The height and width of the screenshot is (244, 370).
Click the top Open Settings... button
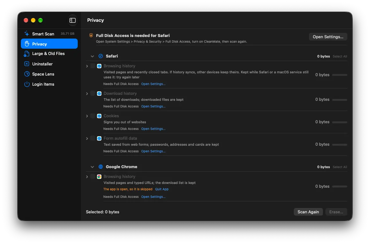pyautogui.click(x=328, y=37)
